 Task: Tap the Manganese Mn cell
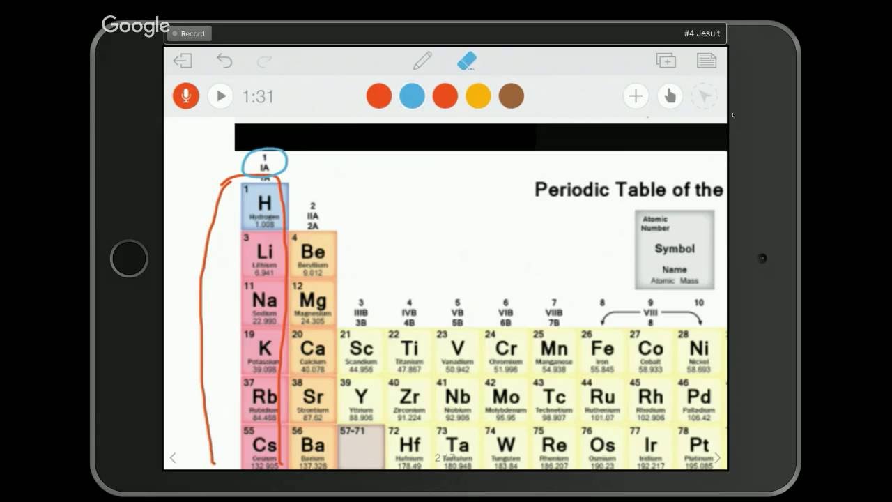tap(554, 352)
